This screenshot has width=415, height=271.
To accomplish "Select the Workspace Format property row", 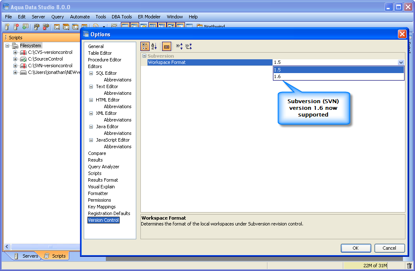I will click(210, 62).
